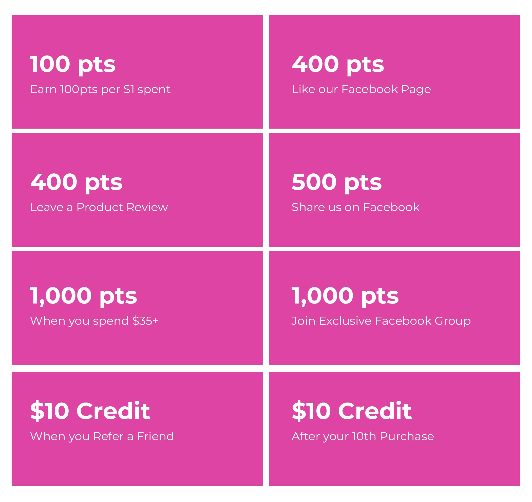The width and height of the screenshot is (532, 502).
Task: Click "$10 Credit" heading above 10th Purchase
Action: 352,411
